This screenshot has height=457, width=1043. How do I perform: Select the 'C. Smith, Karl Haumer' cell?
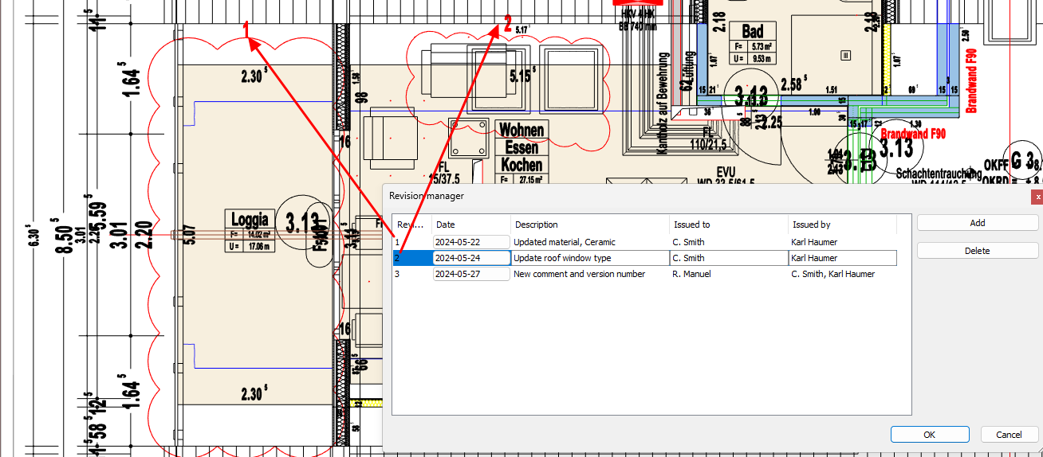tap(832, 274)
